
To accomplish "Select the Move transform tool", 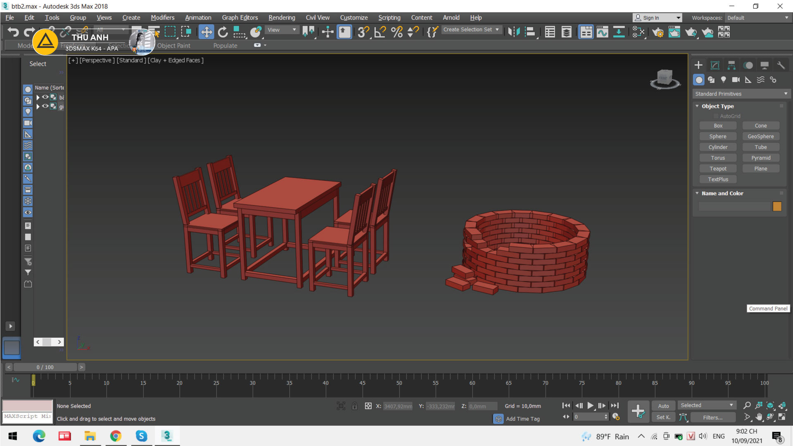I will point(206,32).
